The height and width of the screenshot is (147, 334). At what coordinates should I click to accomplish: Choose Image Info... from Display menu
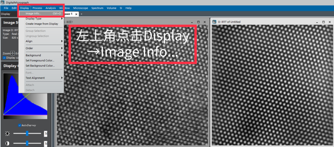tap(41, 13)
